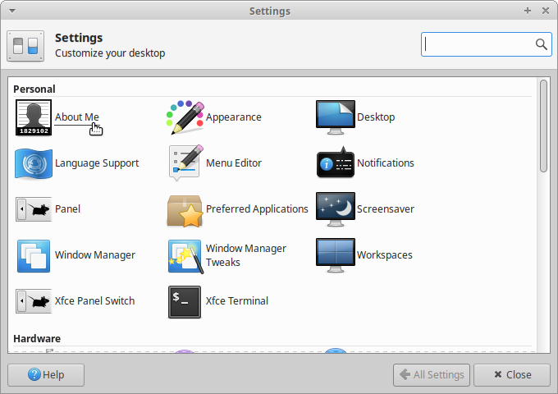Click the Screensaver text label
This screenshot has width=558, height=394.
[386, 209]
